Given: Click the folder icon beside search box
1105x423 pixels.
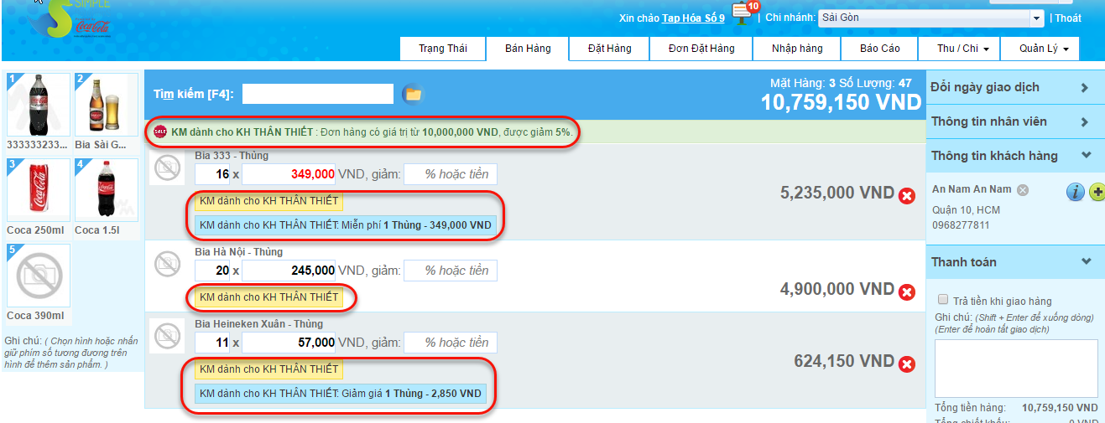Looking at the screenshot, I should coord(412,94).
